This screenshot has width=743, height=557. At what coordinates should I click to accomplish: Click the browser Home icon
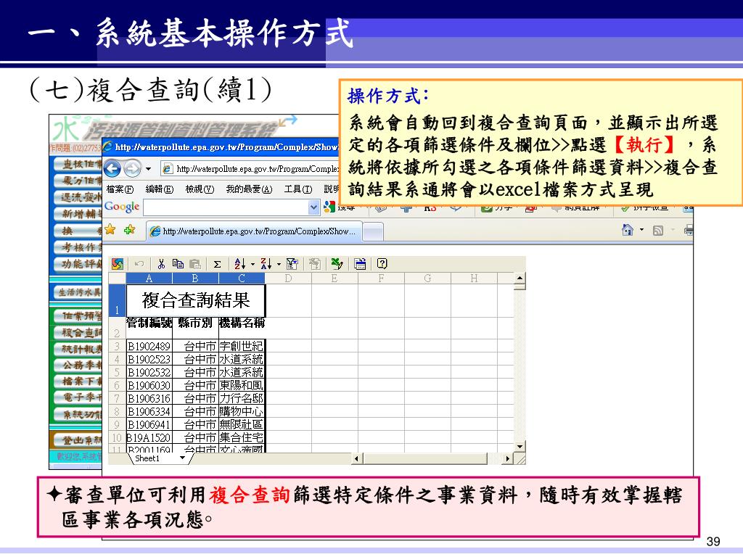click(x=628, y=230)
